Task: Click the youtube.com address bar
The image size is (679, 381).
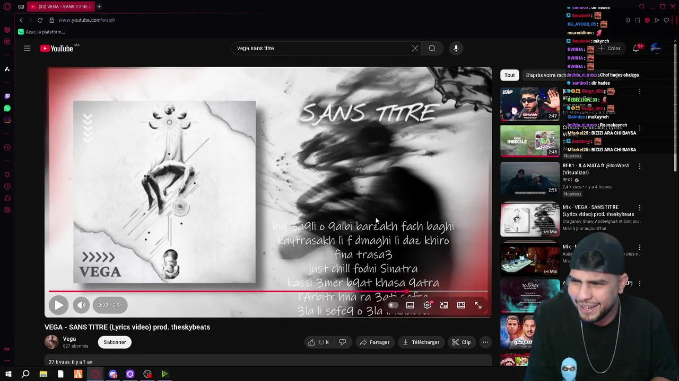Action: (87, 20)
